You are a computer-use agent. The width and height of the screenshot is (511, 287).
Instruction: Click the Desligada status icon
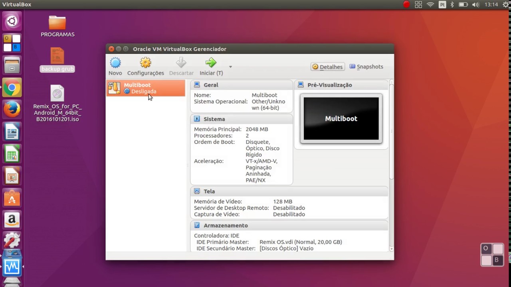[x=127, y=91]
